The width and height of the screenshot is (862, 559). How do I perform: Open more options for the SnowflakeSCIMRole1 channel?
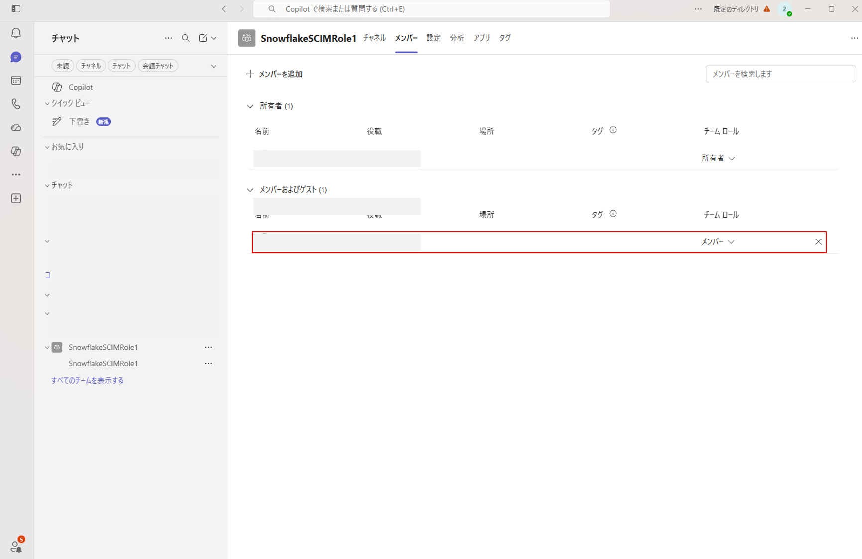coord(208,363)
